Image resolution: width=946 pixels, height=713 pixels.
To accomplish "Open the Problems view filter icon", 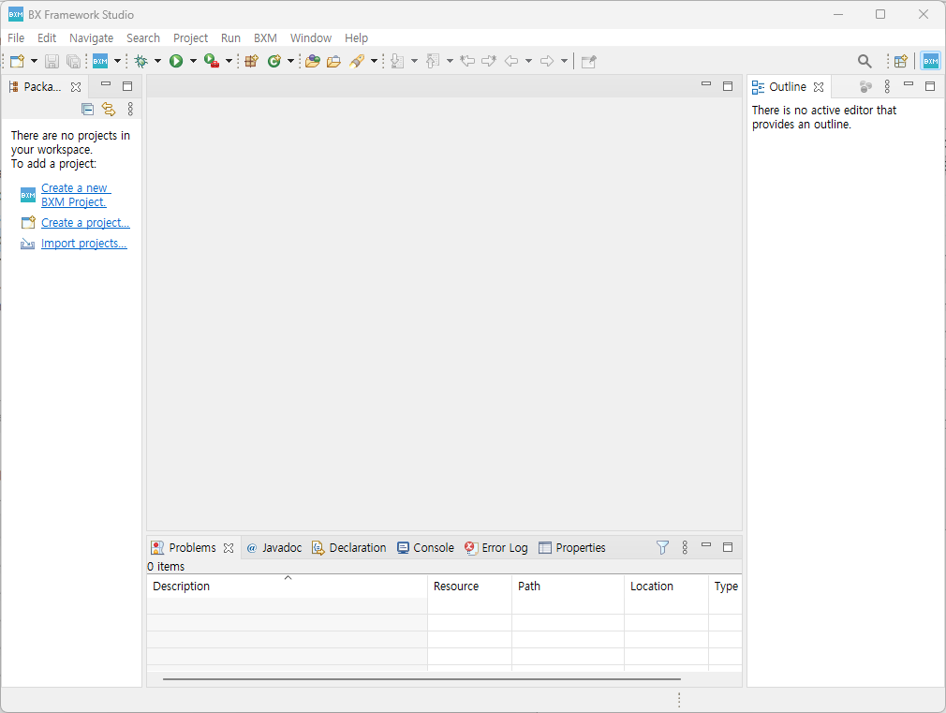I will (662, 547).
